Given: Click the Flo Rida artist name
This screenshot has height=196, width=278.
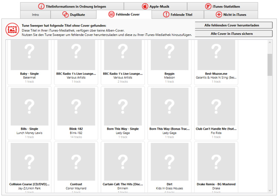Looking at the screenshot, I should (216, 133).
